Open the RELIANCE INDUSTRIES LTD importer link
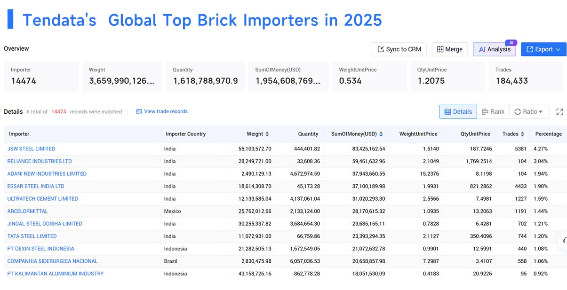This screenshot has height=290, width=567. pyautogui.click(x=40, y=161)
